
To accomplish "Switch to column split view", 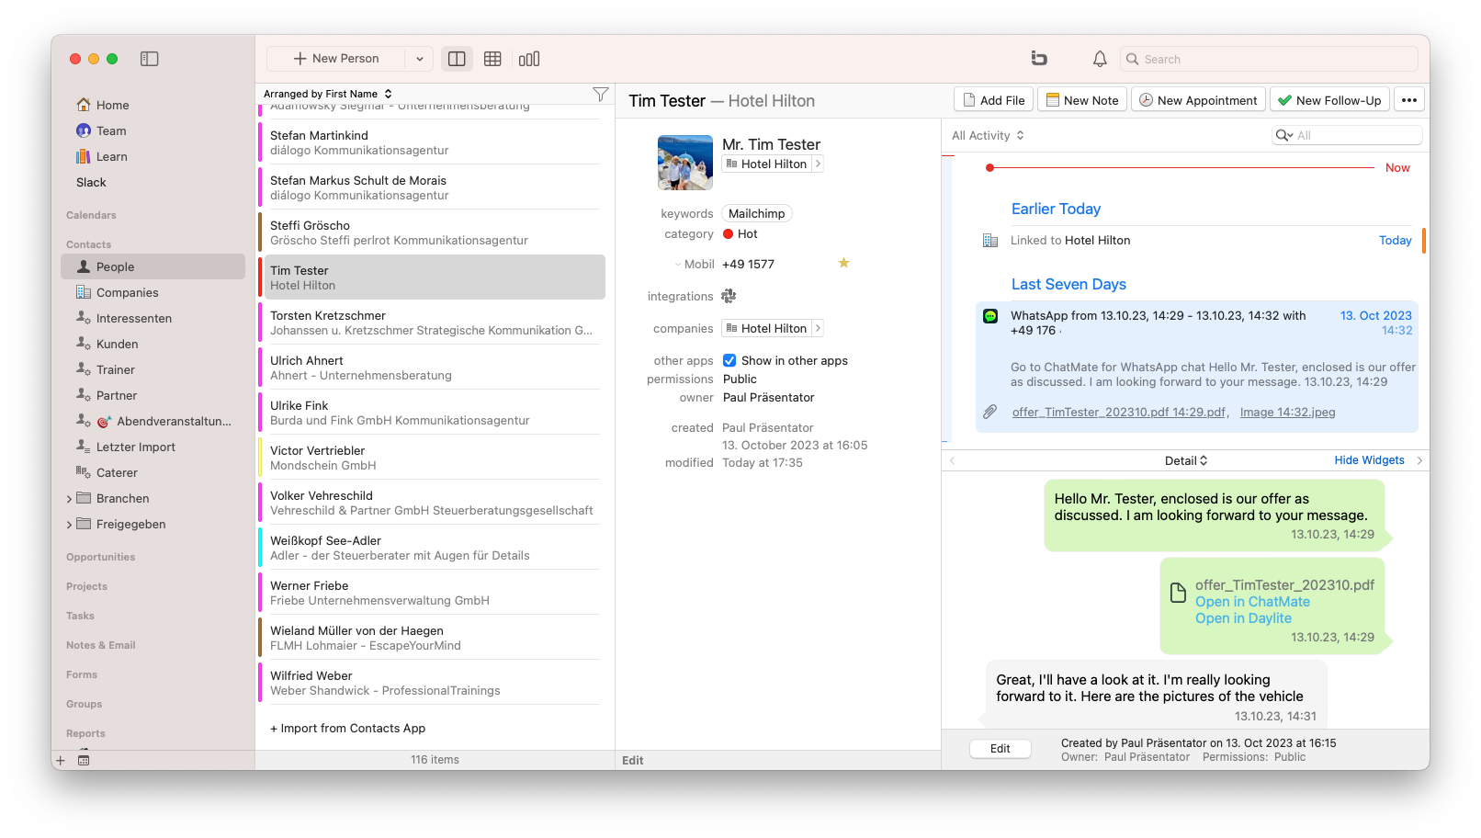I will 457,59.
